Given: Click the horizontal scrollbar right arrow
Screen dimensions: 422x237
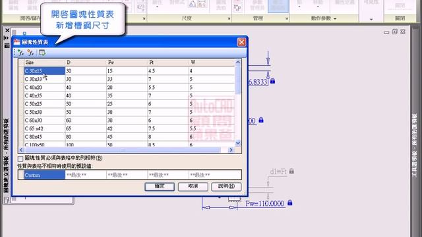Looking at the screenshot, I should coord(231,150).
